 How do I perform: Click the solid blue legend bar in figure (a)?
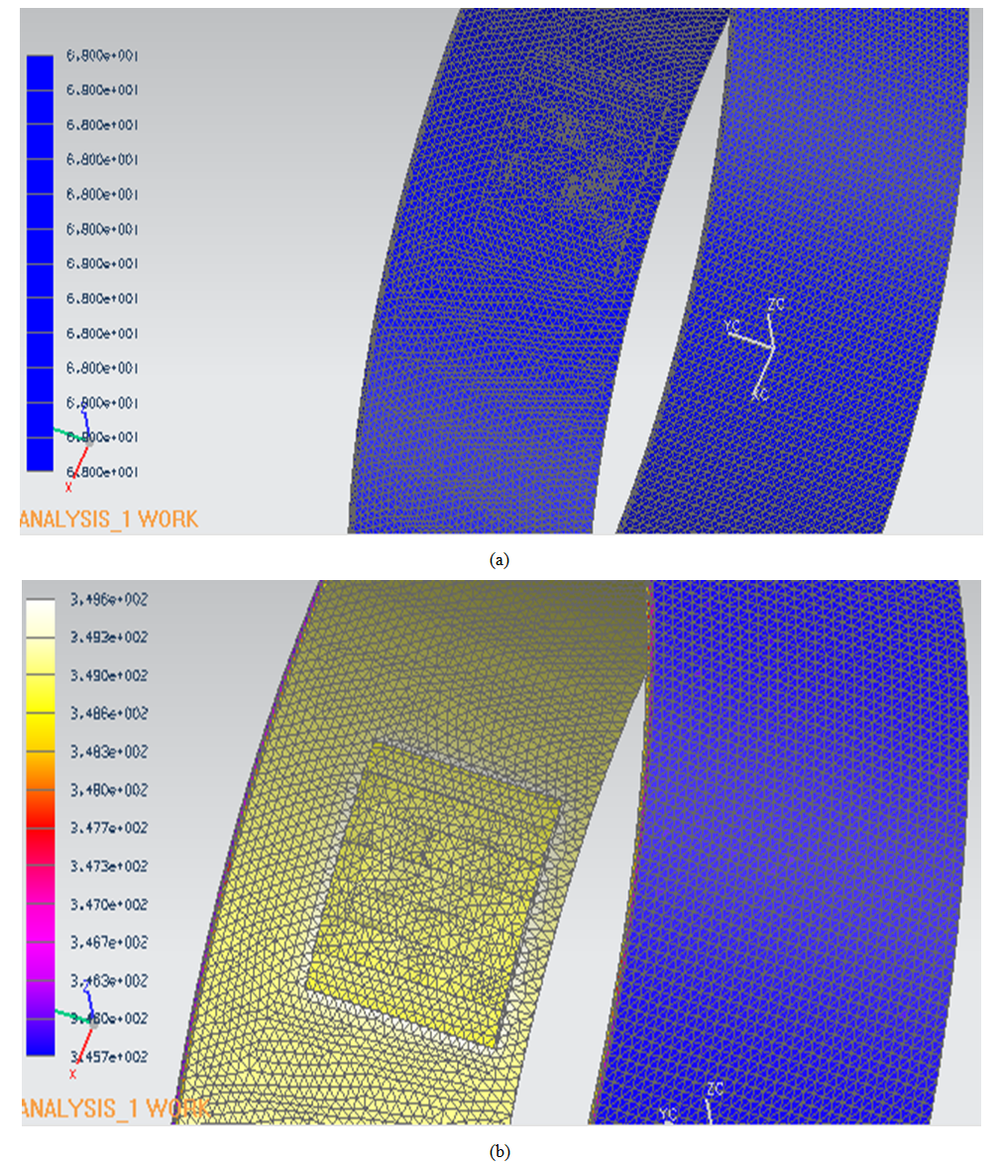(x=40, y=263)
